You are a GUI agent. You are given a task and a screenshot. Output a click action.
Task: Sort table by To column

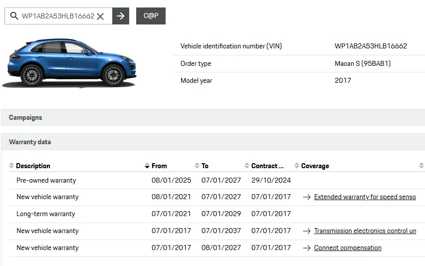click(x=205, y=166)
